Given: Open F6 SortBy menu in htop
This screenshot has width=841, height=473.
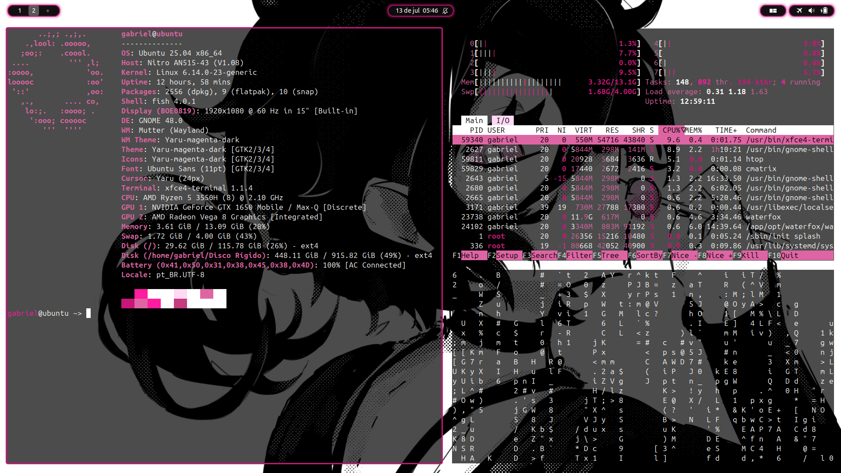Looking at the screenshot, I should [645, 255].
